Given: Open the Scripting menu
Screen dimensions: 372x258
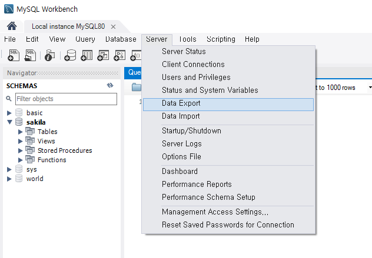Looking at the screenshot, I should 221,39.
